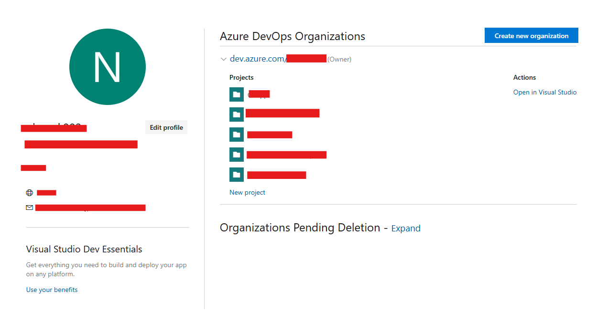Screen dimensions: 608x323
Task: Click the Azure DevOps Organizations heading
Action: click(x=293, y=36)
